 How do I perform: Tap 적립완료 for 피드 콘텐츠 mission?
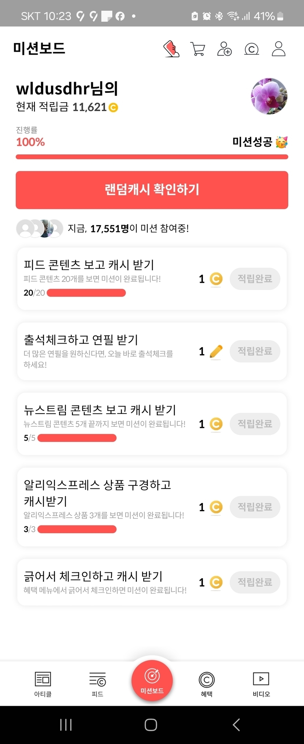pos(255,279)
